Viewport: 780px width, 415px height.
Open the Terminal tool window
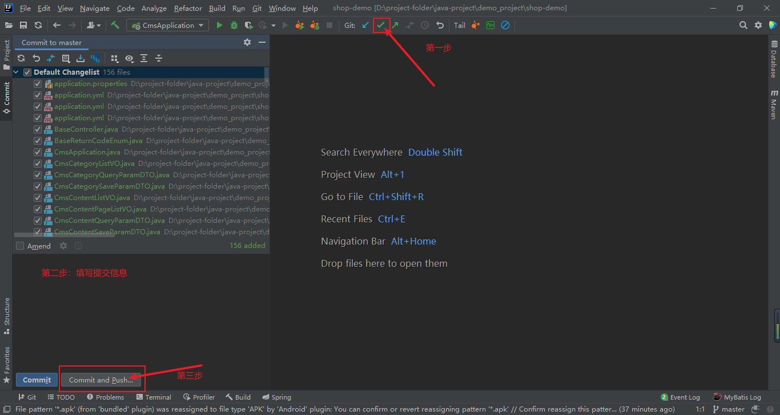click(153, 397)
